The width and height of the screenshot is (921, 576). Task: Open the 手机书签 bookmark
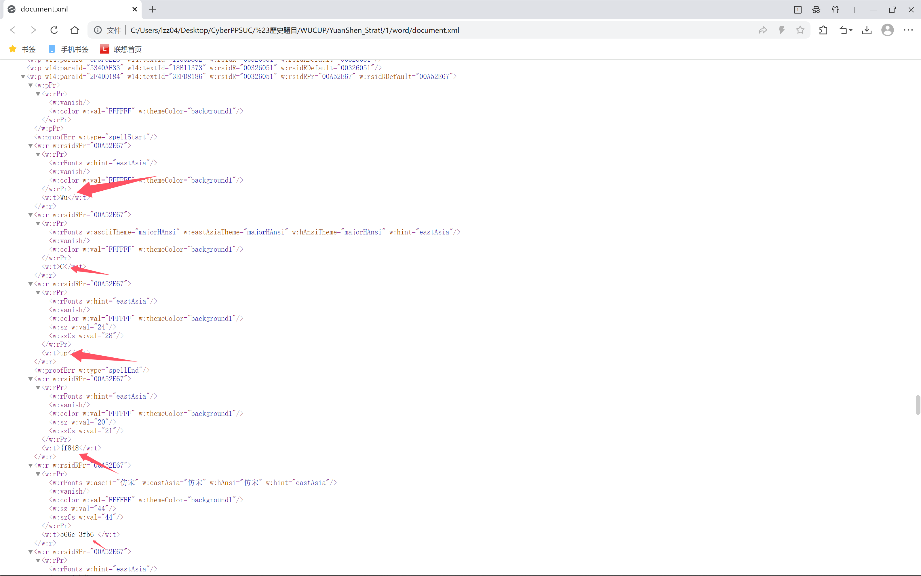pyautogui.click(x=68, y=49)
